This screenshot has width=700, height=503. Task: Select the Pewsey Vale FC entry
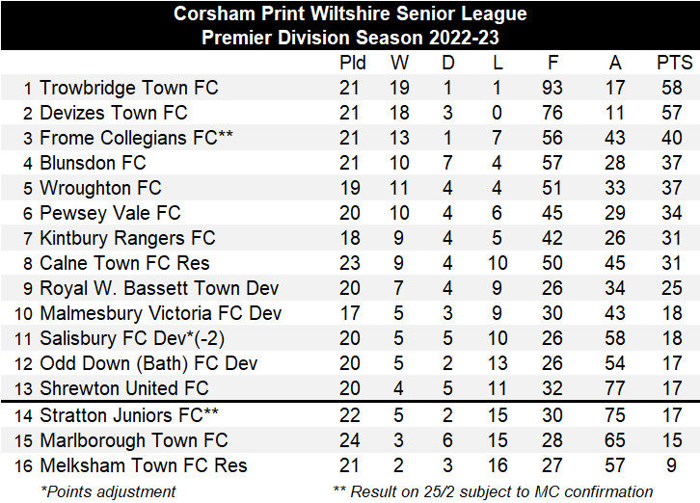(x=110, y=213)
